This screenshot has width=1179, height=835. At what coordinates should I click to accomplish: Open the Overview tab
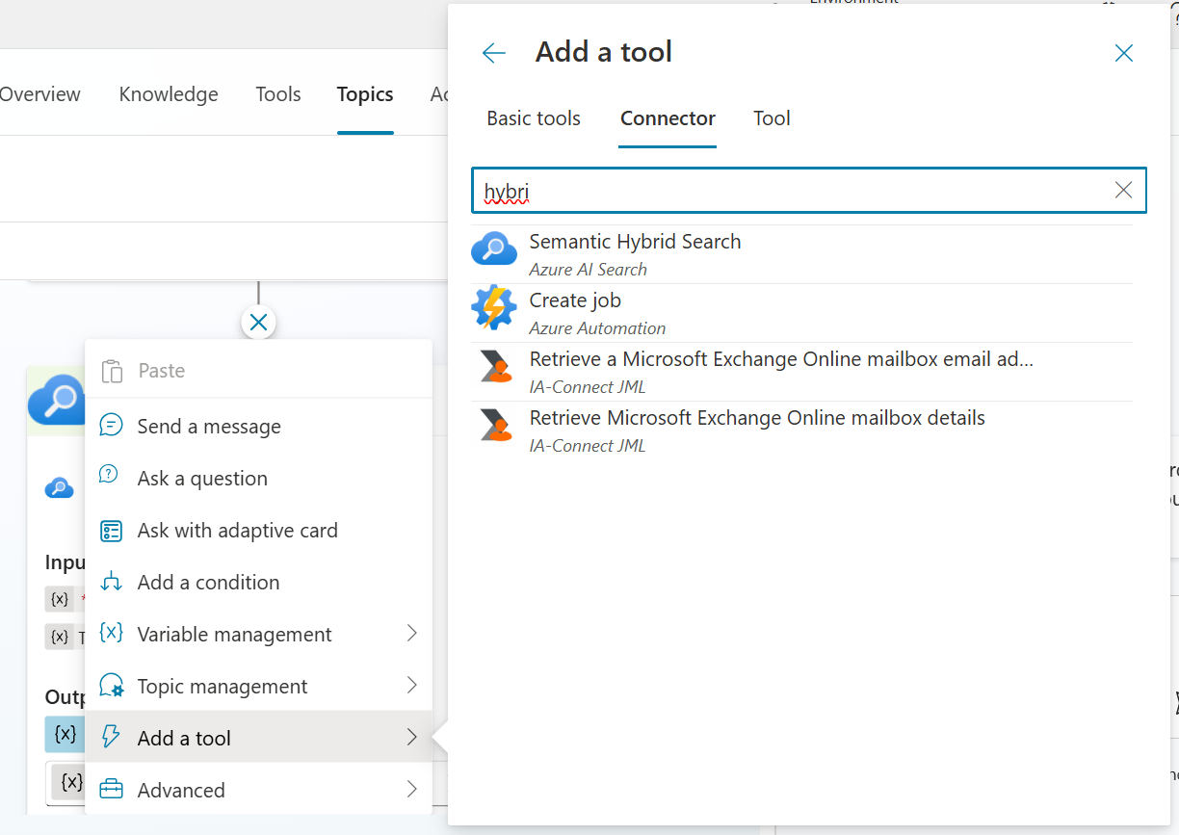(39, 94)
